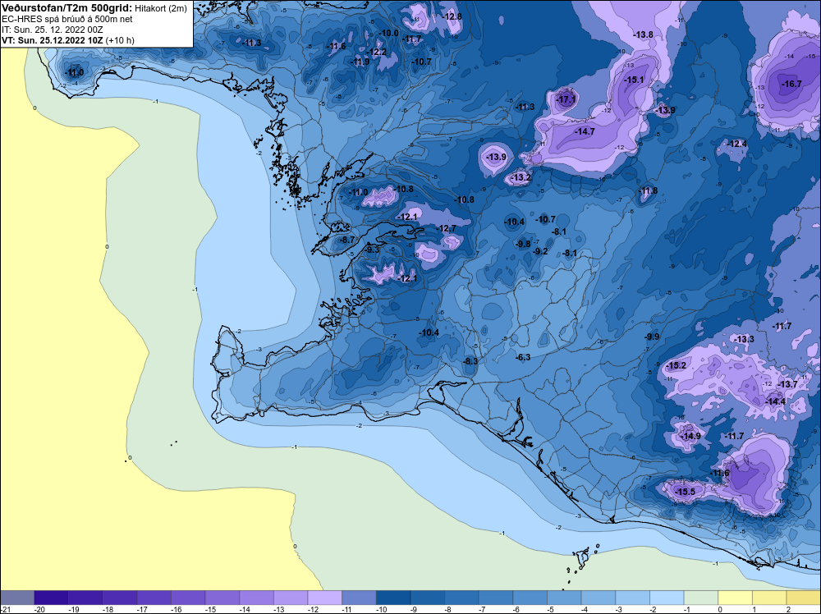Select the -8.7 temperature label
This screenshot has width=821, height=614.
coord(347,240)
